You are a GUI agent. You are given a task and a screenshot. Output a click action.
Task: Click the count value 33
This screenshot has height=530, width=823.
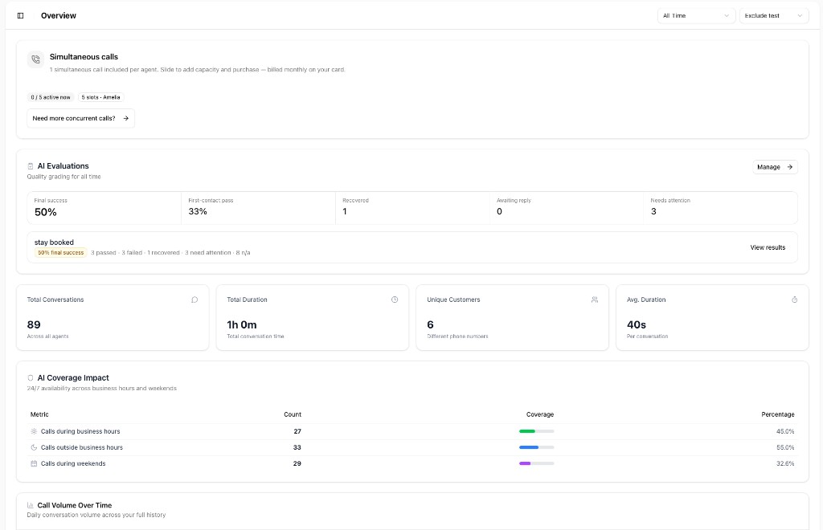click(297, 448)
